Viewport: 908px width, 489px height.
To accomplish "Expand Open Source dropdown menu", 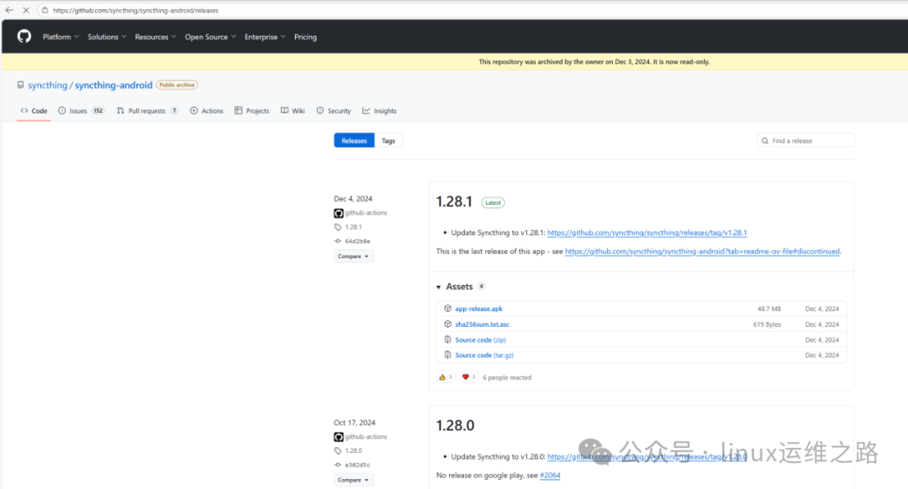I will pyautogui.click(x=210, y=36).
